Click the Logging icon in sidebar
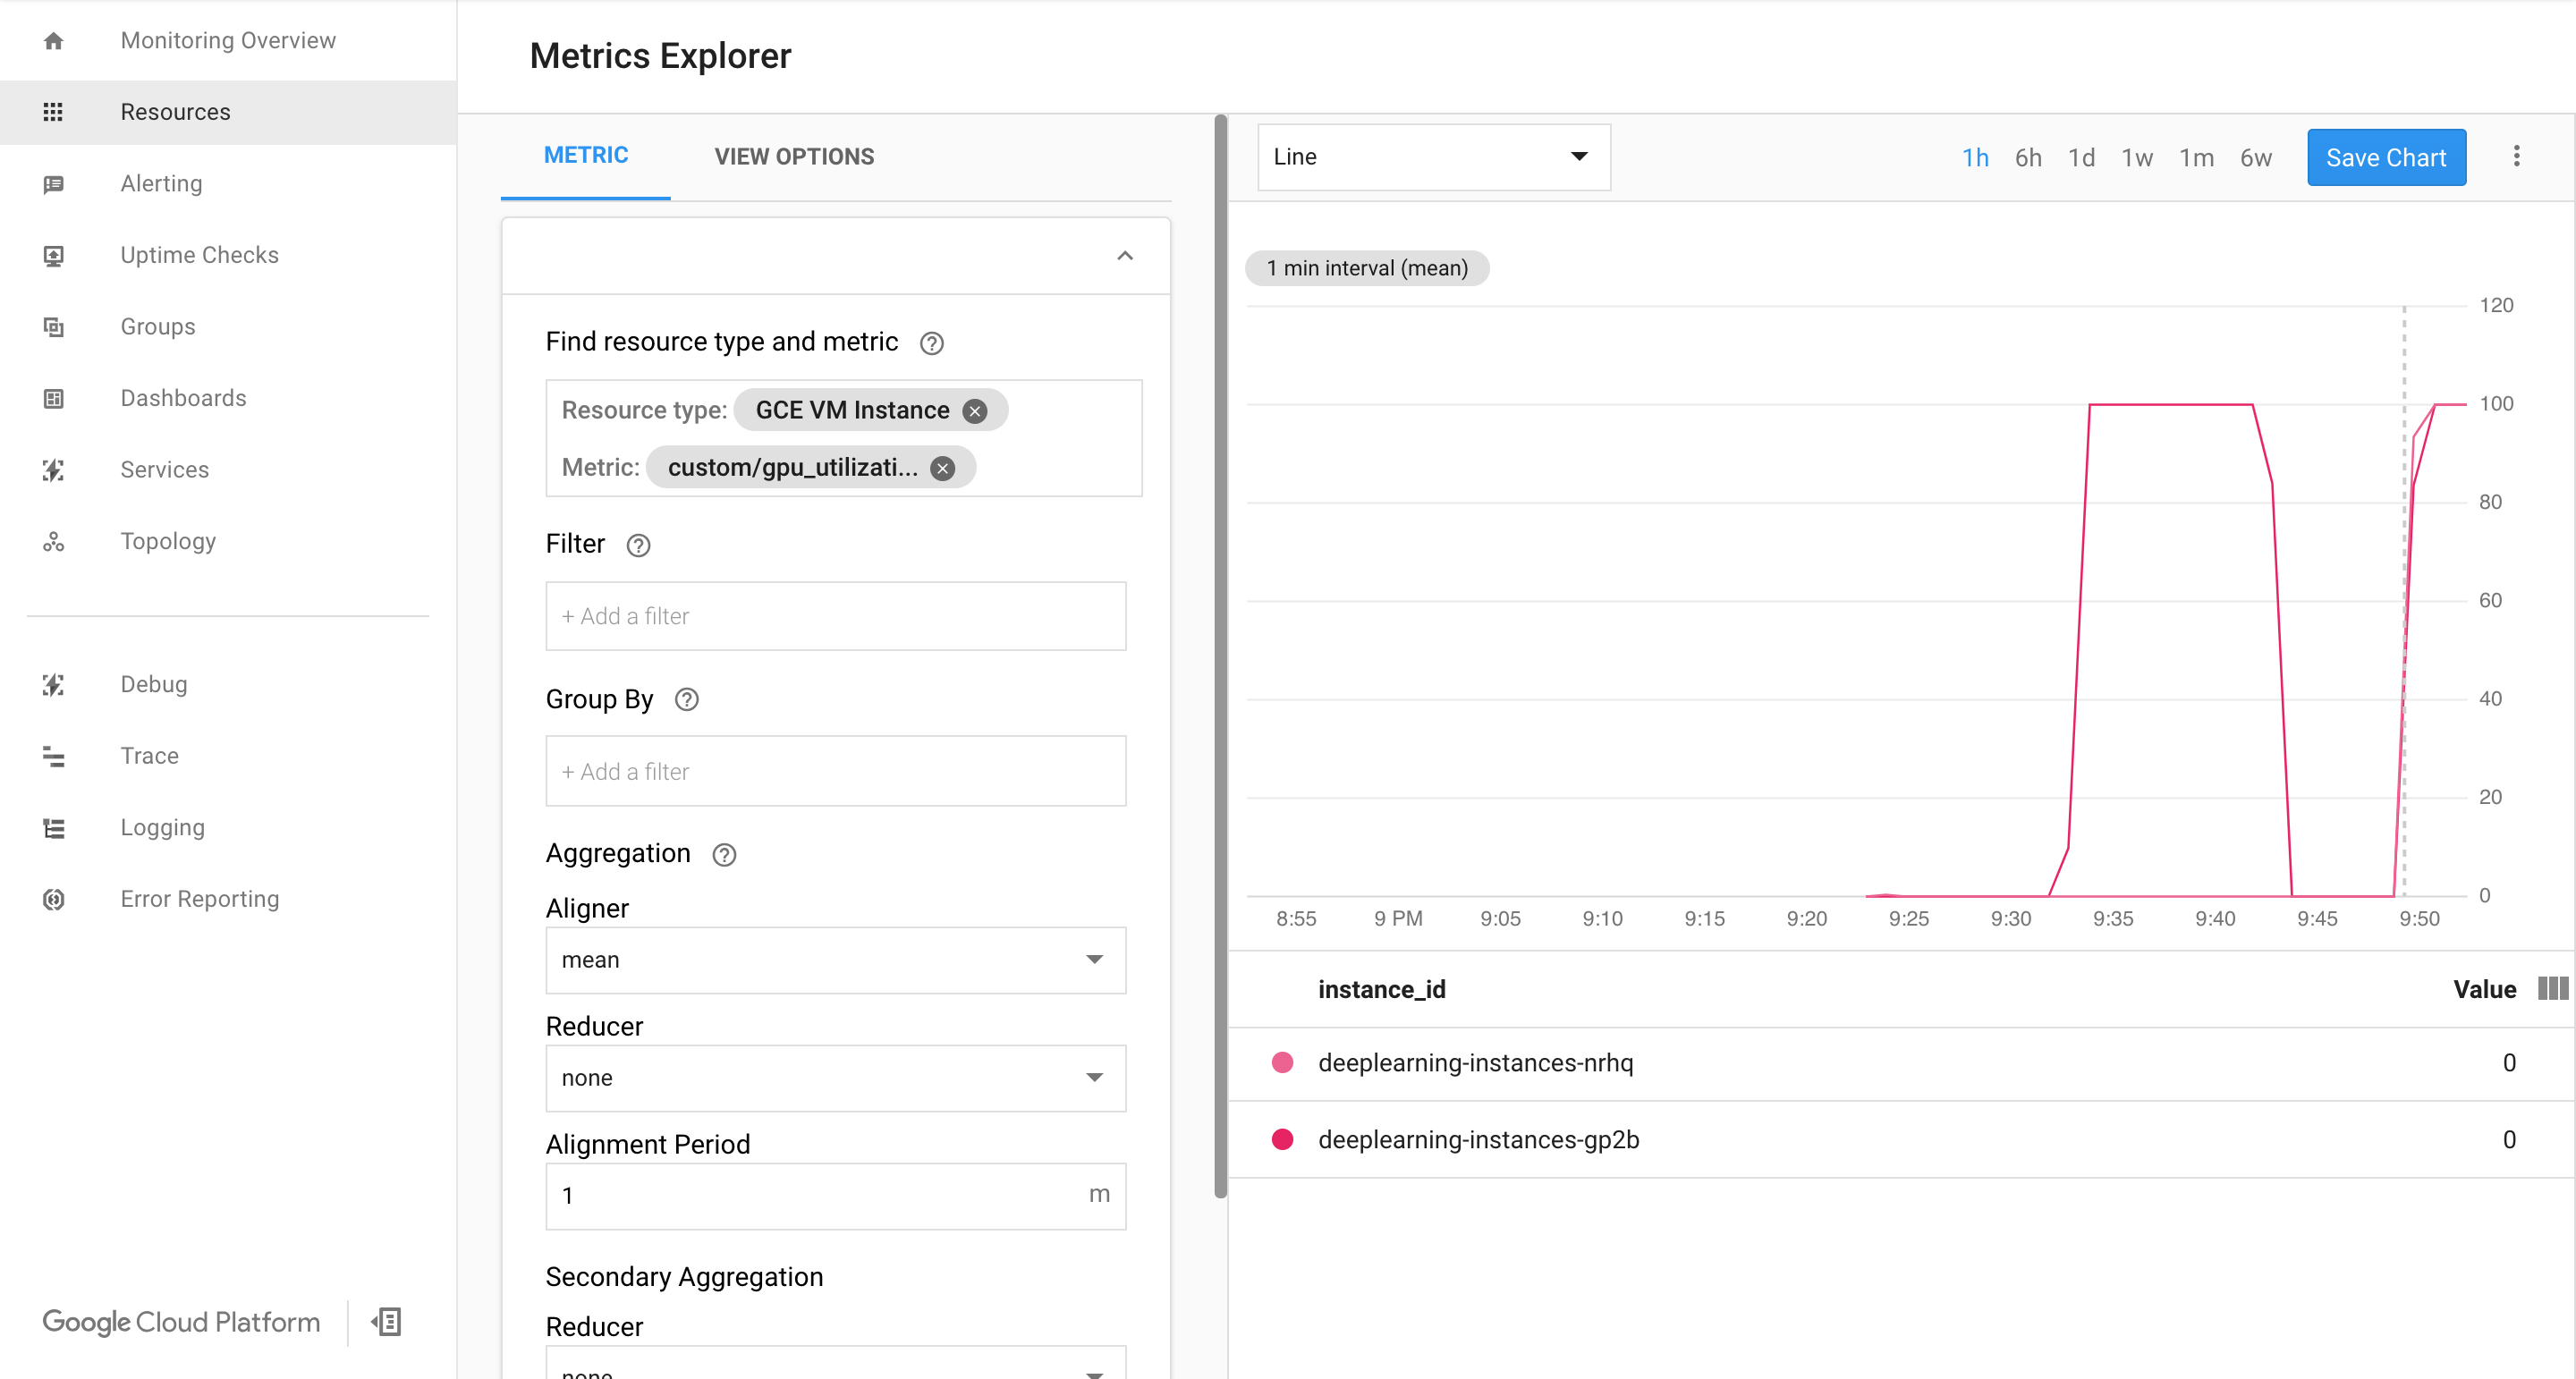The width and height of the screenshot is (2576, 1379). pyautogui.click(x=53, y=825)
